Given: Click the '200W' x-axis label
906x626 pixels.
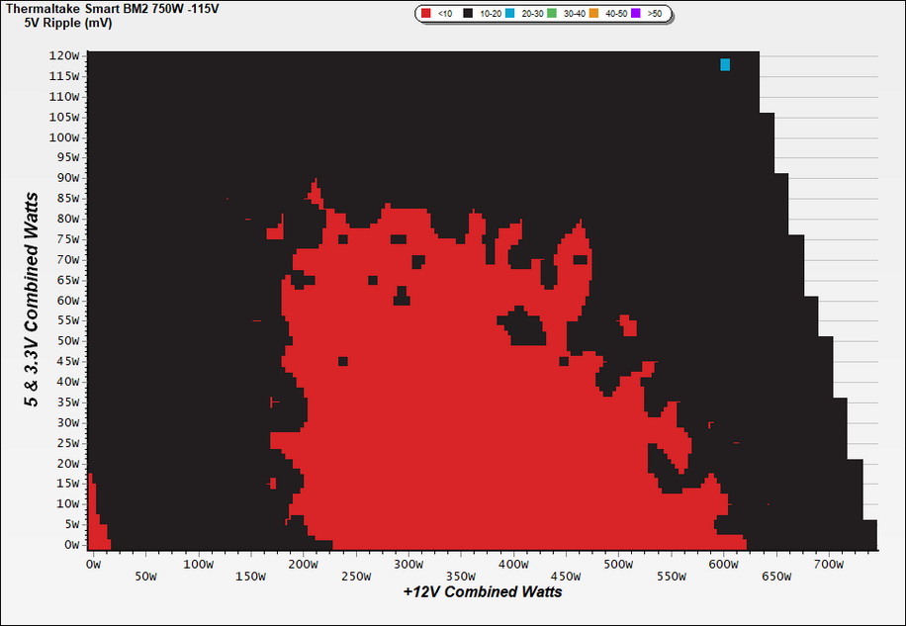Looking at the screenshot, I should [304, 565].
